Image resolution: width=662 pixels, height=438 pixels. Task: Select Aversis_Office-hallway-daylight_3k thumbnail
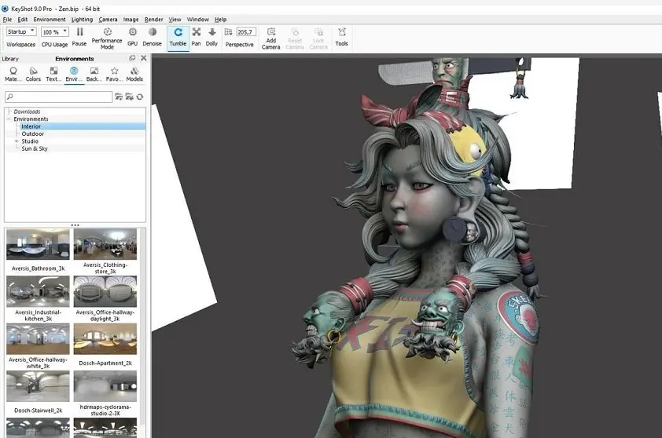(105, 292)
